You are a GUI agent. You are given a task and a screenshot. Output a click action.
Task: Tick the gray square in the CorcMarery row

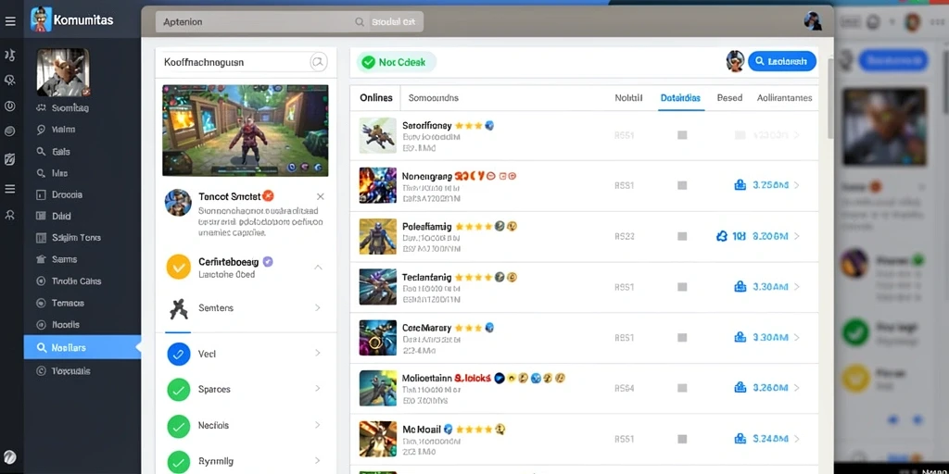682,337
